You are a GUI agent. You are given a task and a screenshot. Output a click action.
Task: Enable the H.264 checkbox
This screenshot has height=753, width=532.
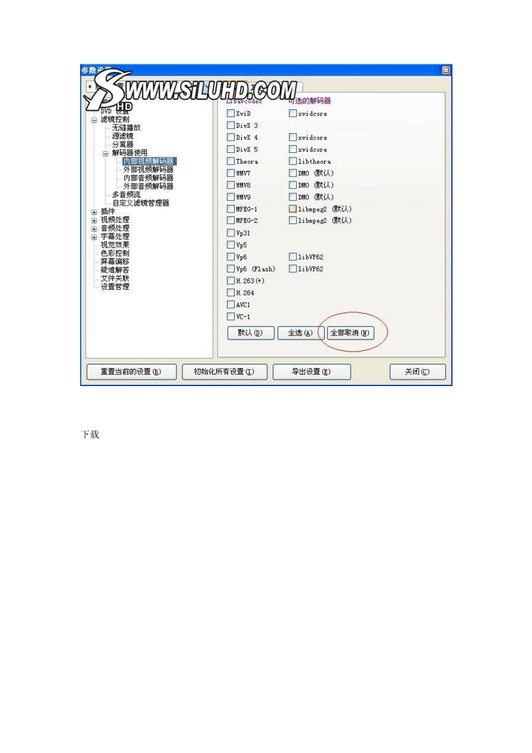[x=231, y=292]
